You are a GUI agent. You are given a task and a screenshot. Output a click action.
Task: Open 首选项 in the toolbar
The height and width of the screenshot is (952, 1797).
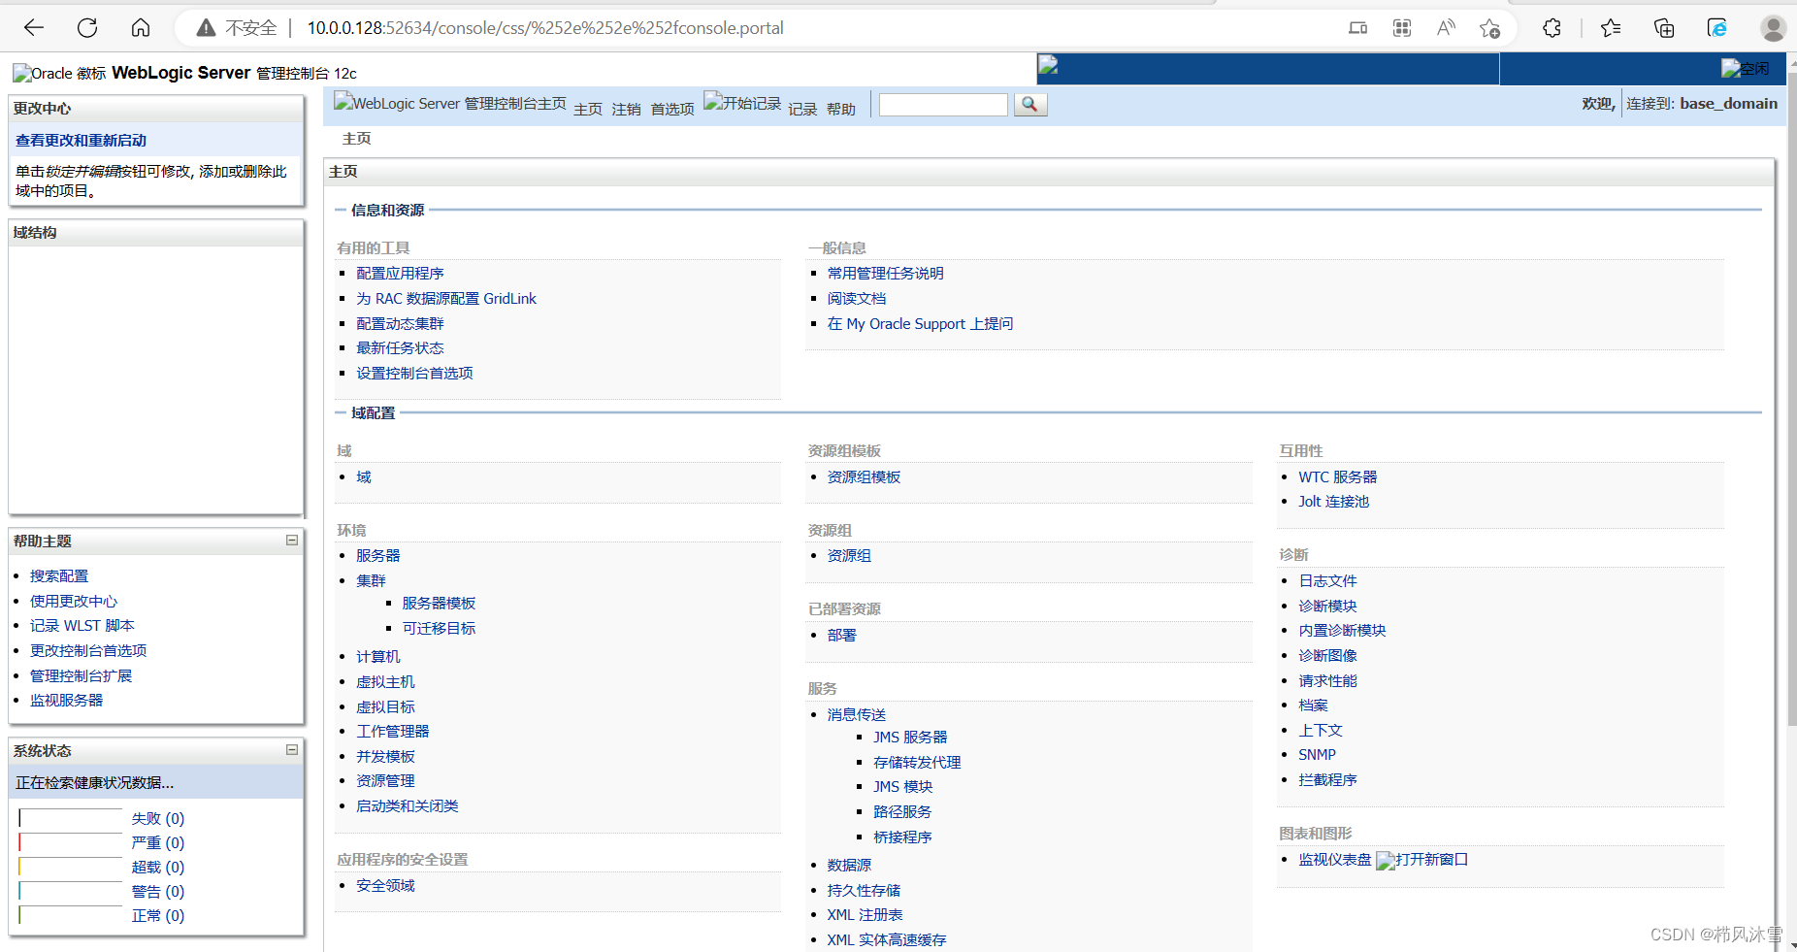click(672, 109)
